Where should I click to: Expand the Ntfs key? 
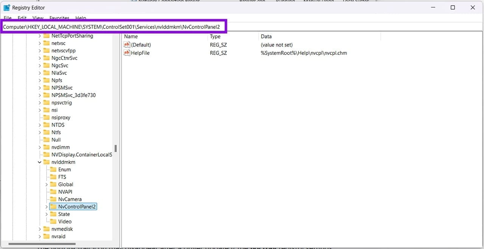[40, 133]
